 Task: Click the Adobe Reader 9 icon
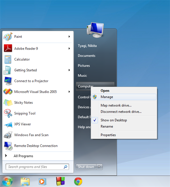pos(8,48)
